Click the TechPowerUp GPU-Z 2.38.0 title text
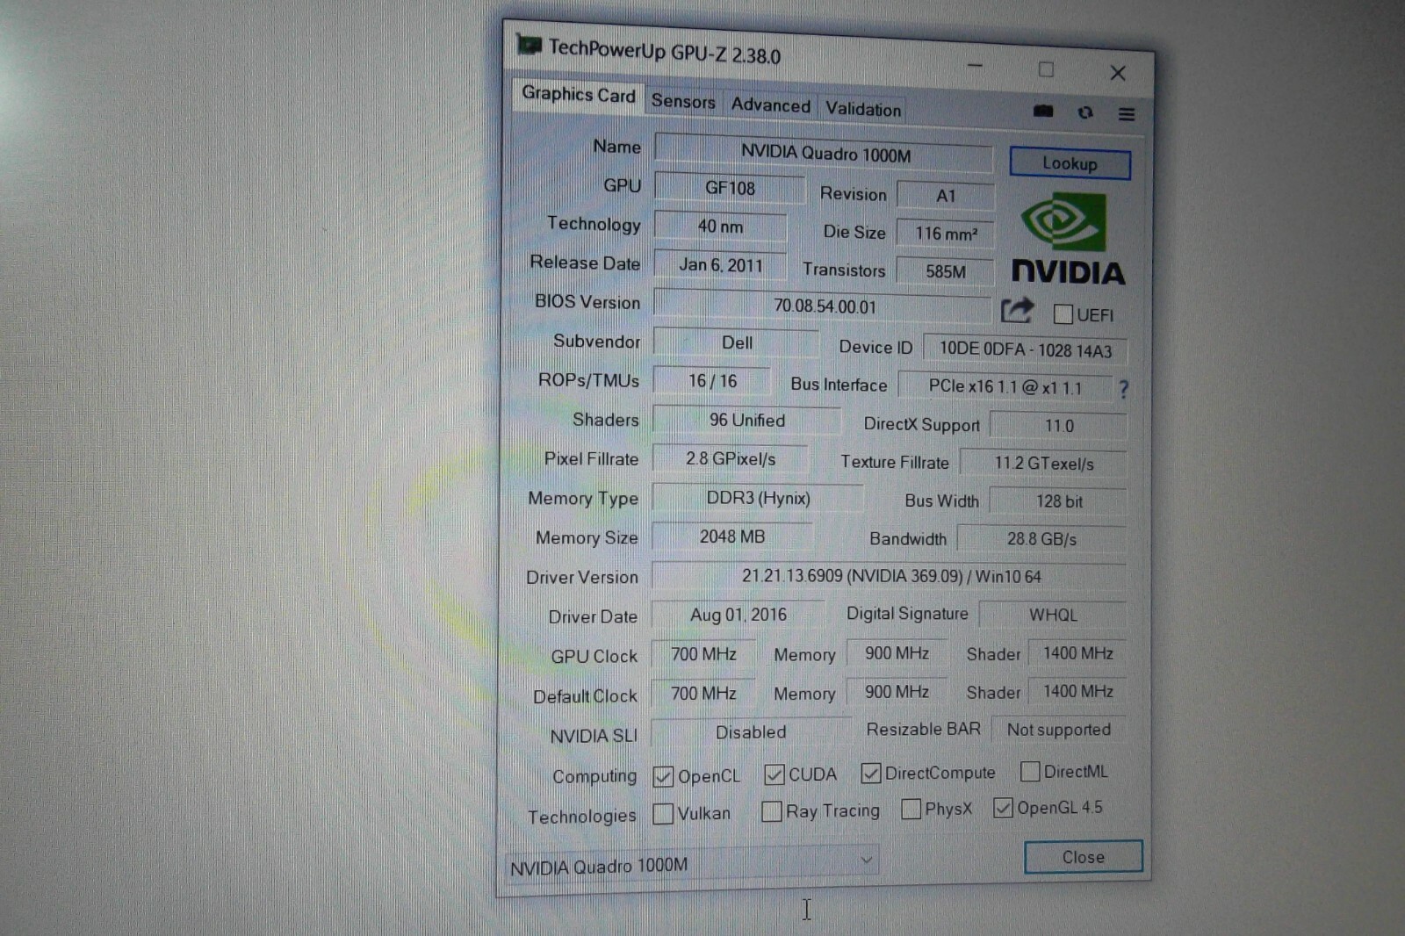The width and height of the screenshot is (1405, 936). coord(665,52)
